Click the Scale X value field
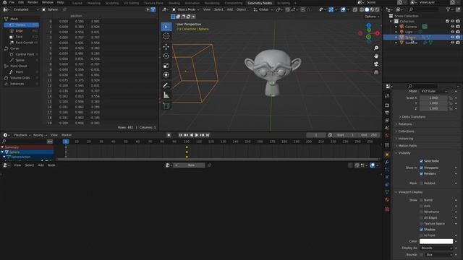 (433, 98)
